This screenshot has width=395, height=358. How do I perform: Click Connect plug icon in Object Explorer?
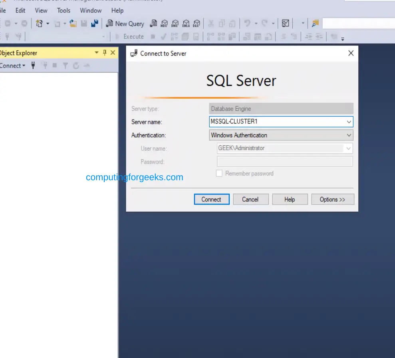point(33,66)
